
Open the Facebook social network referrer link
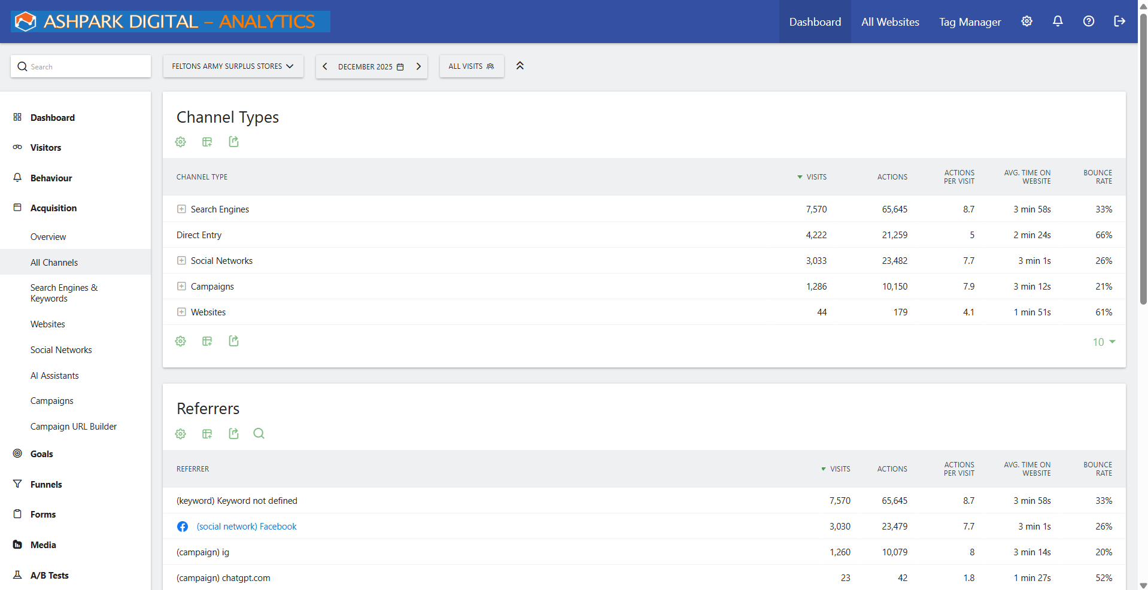[246, 527]
